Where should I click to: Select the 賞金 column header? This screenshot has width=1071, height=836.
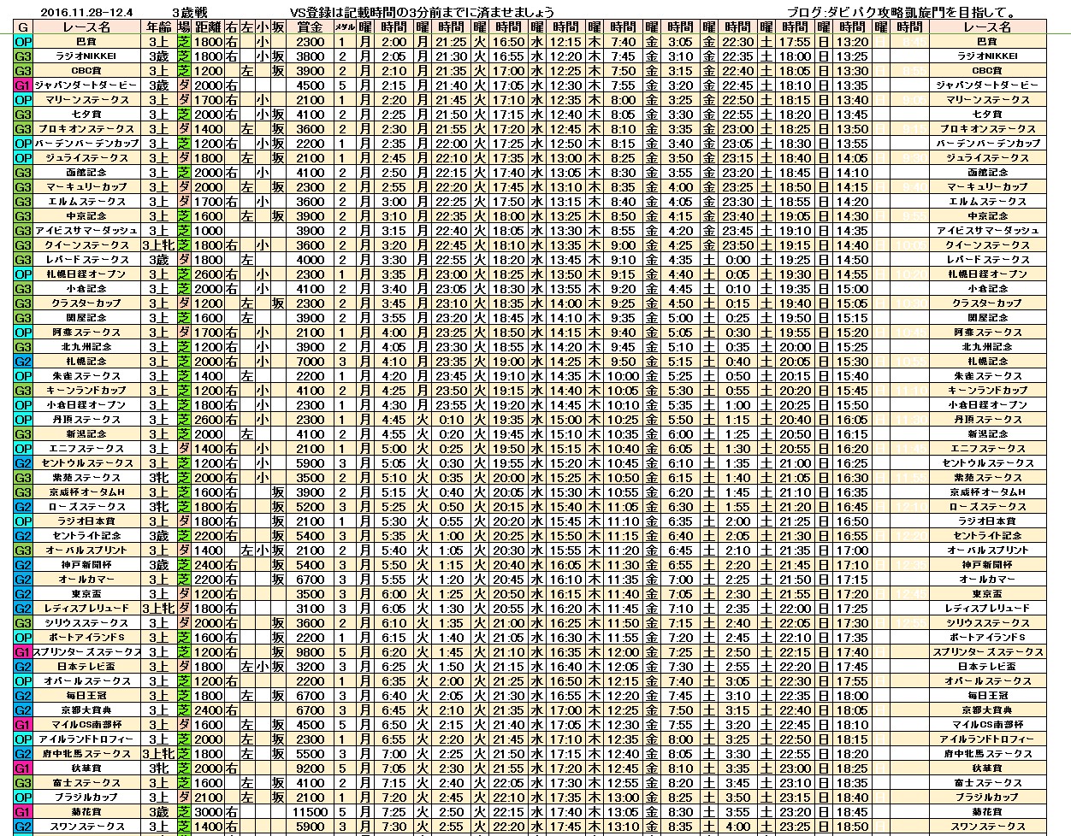[310, 27]
